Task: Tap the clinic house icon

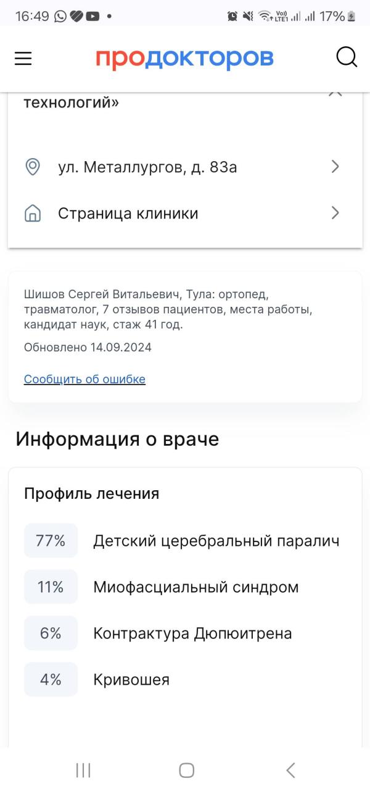Action: (x=32, y=214)
